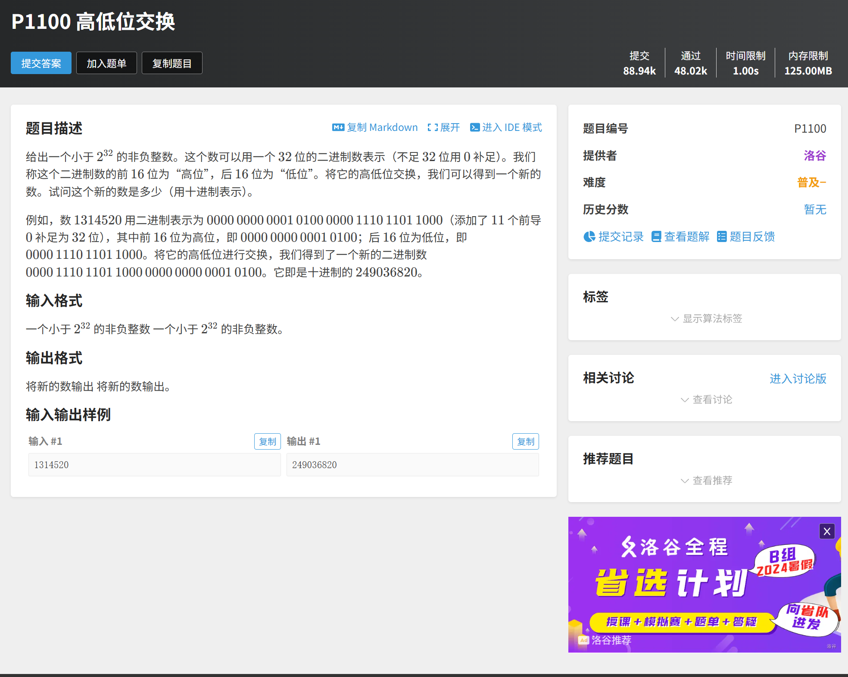
Task: Click the Ad badge on banner
Action: (x=583, y=640)
